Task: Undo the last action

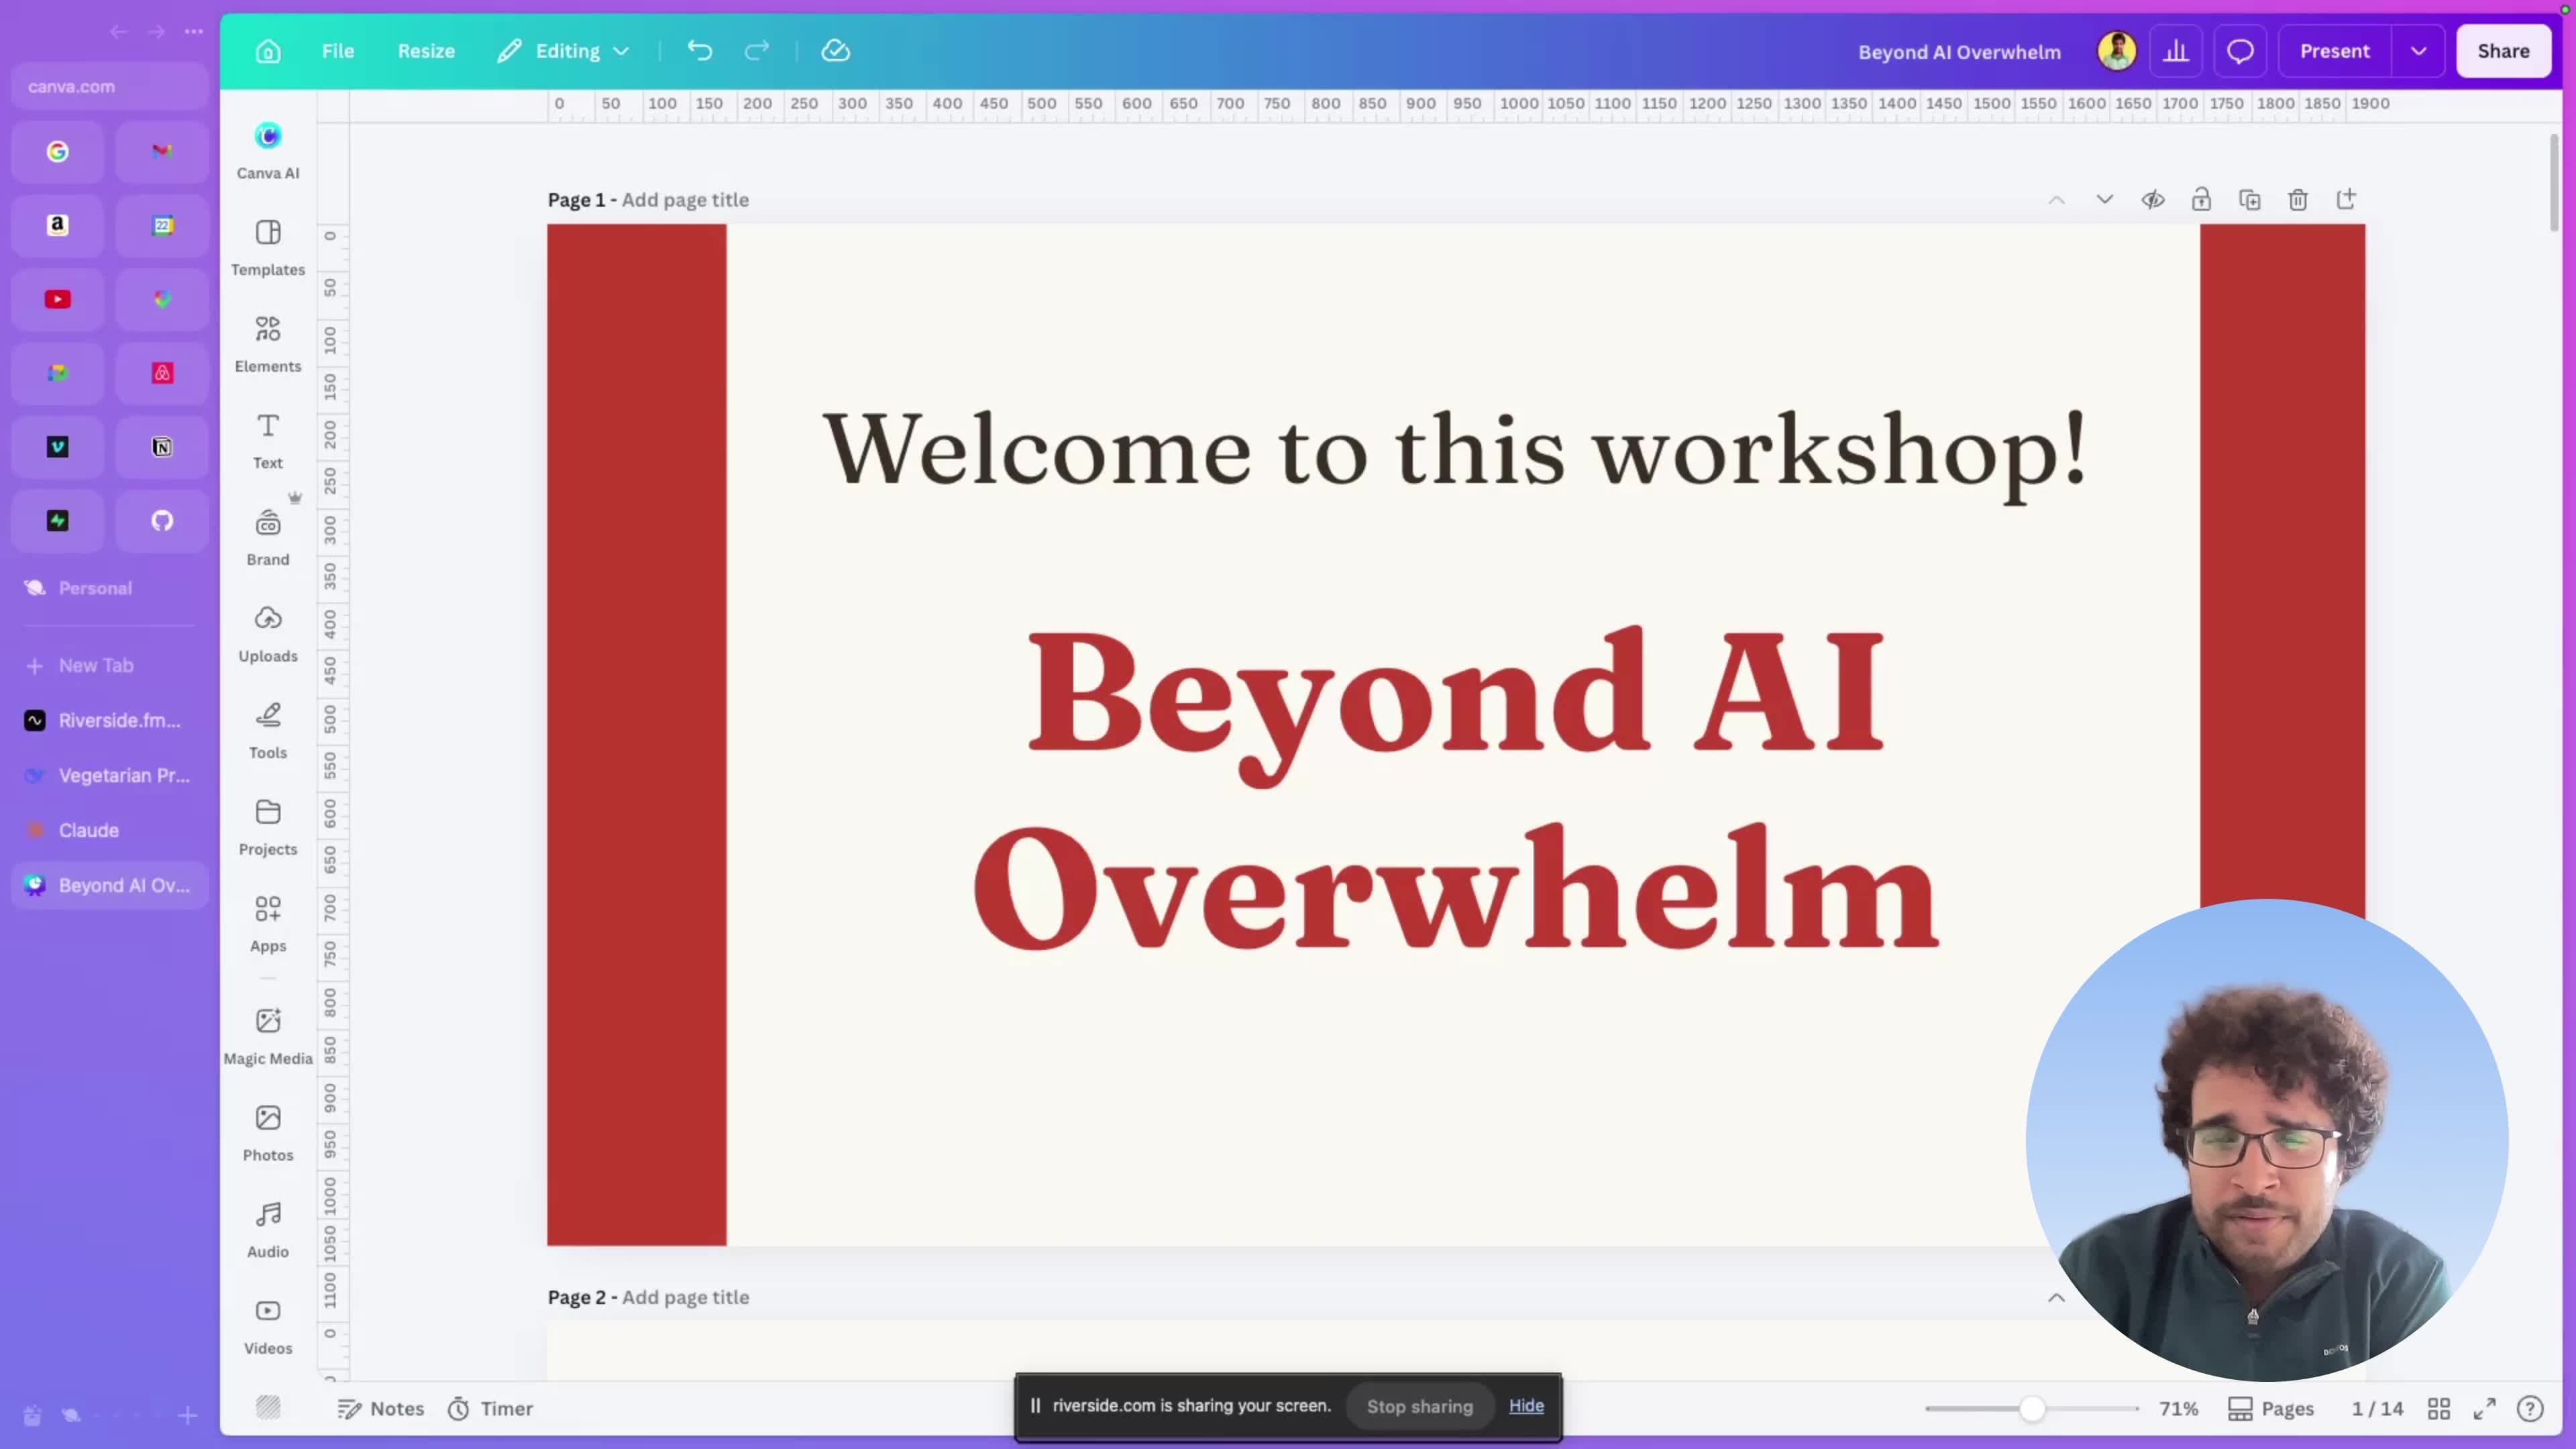Action: (700, 51)
